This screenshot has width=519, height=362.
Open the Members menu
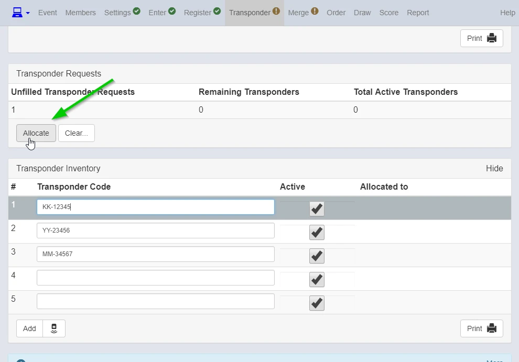80,13
